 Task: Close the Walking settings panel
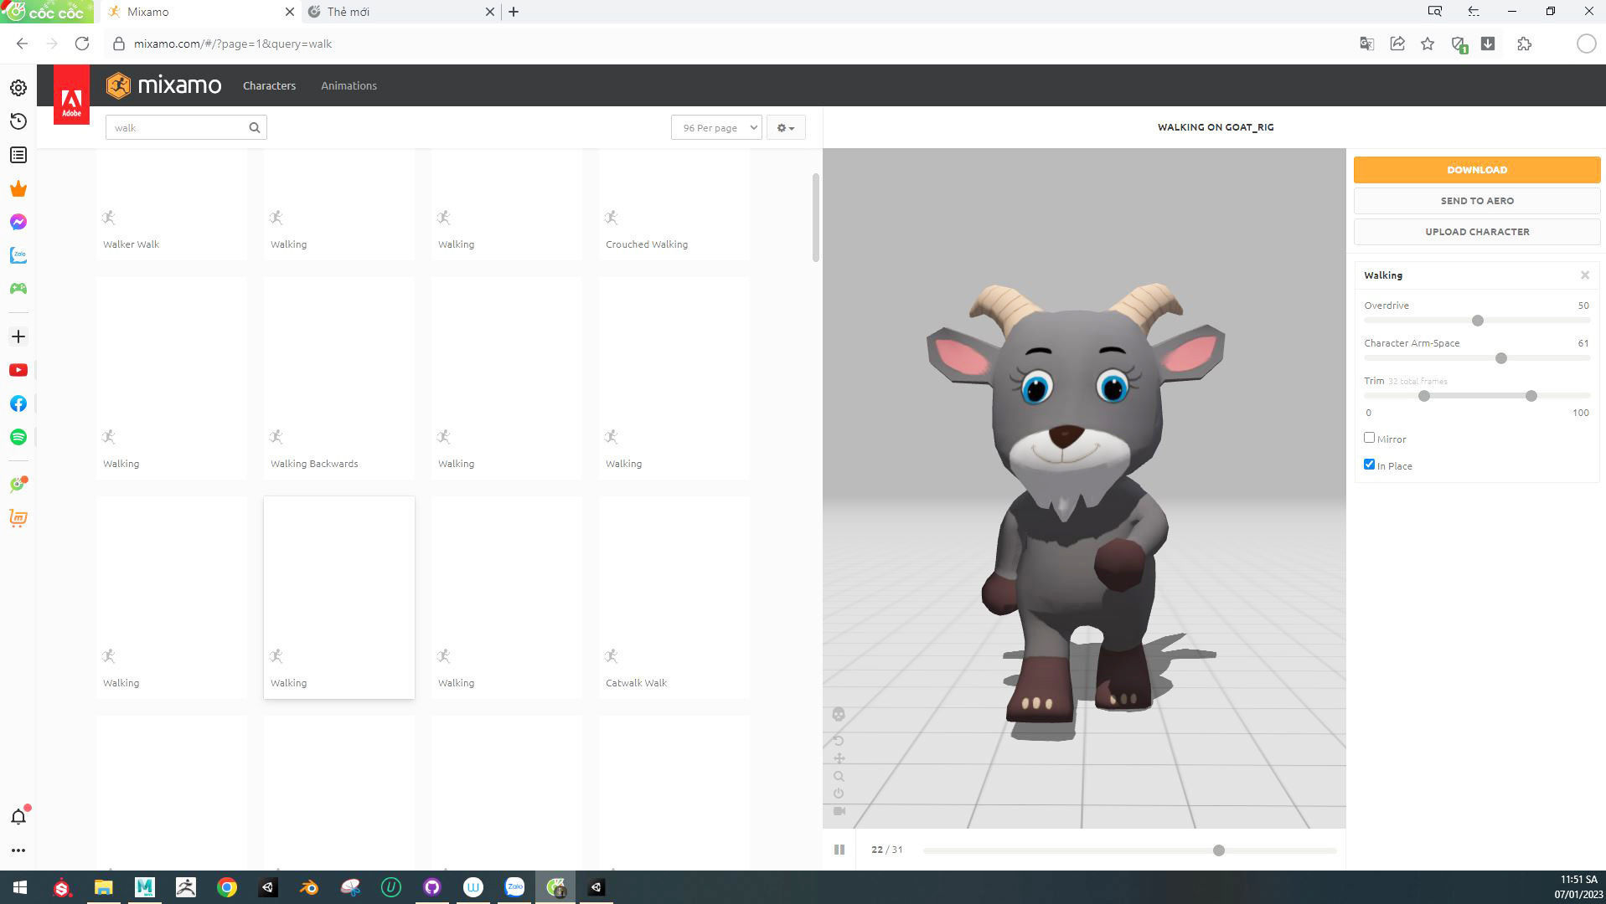click(x=1585, y=275)
